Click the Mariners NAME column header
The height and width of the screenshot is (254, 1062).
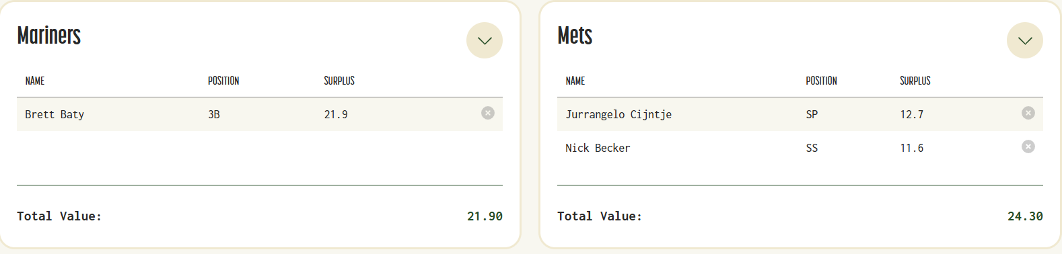pyautogui.click(x=35, y=81)
